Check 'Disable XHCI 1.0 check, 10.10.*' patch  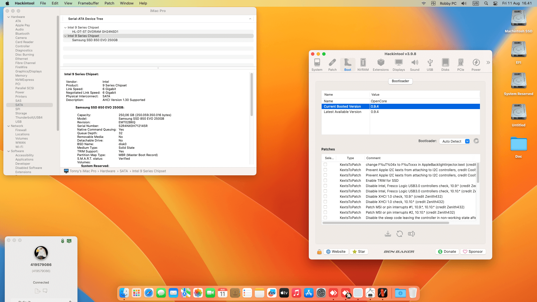click(x=325, y=202)
